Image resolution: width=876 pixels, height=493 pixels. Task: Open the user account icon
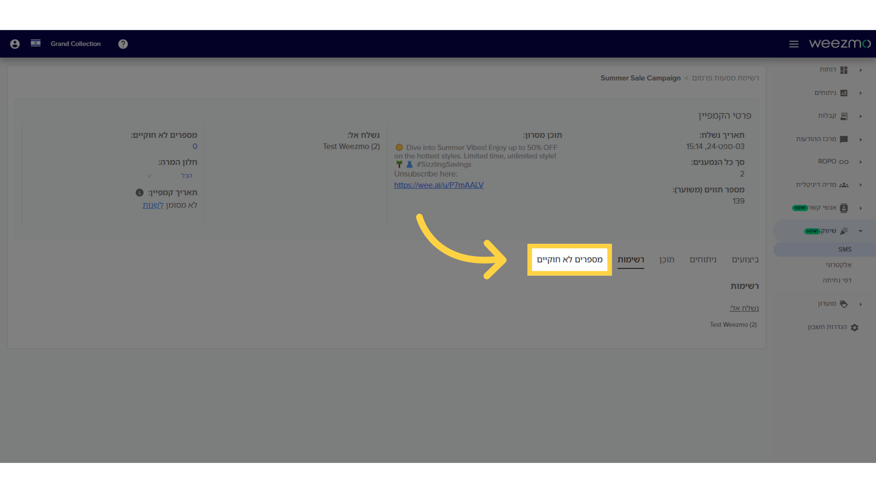pos(15,44)
